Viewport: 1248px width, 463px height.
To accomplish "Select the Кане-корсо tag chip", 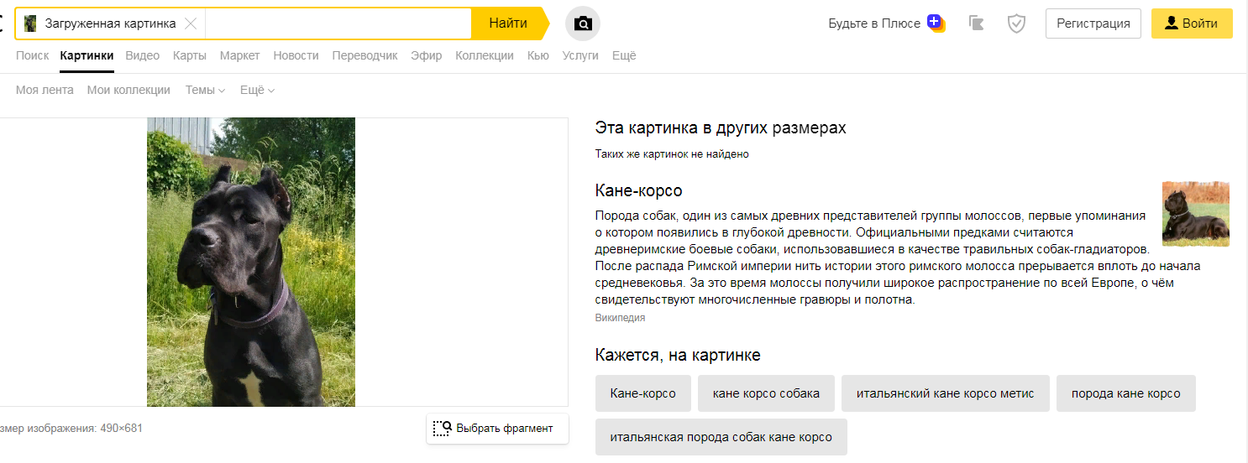I will pyautogui.click(x=642, y=393).
